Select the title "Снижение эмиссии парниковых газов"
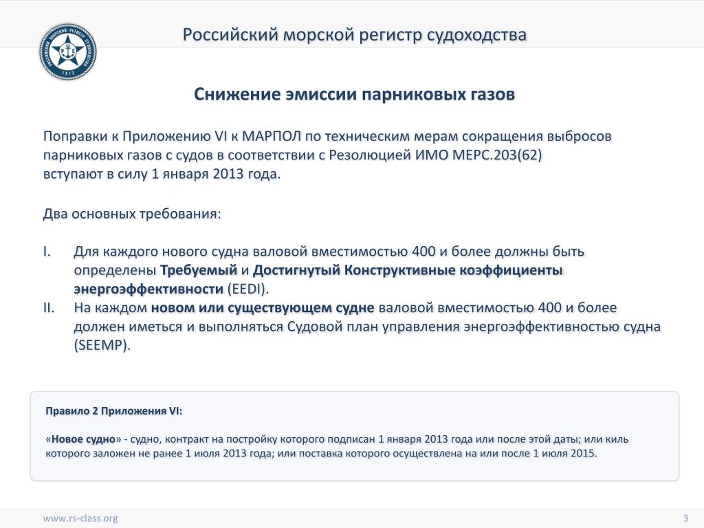The height and width of the screenshot is (528, 704). point(354,94)
